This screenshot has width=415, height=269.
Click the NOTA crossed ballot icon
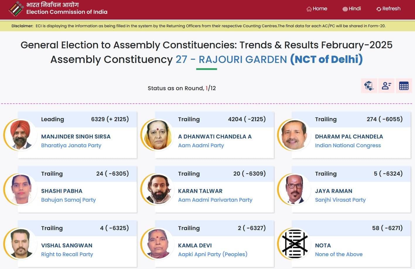(x=295, y=244)
